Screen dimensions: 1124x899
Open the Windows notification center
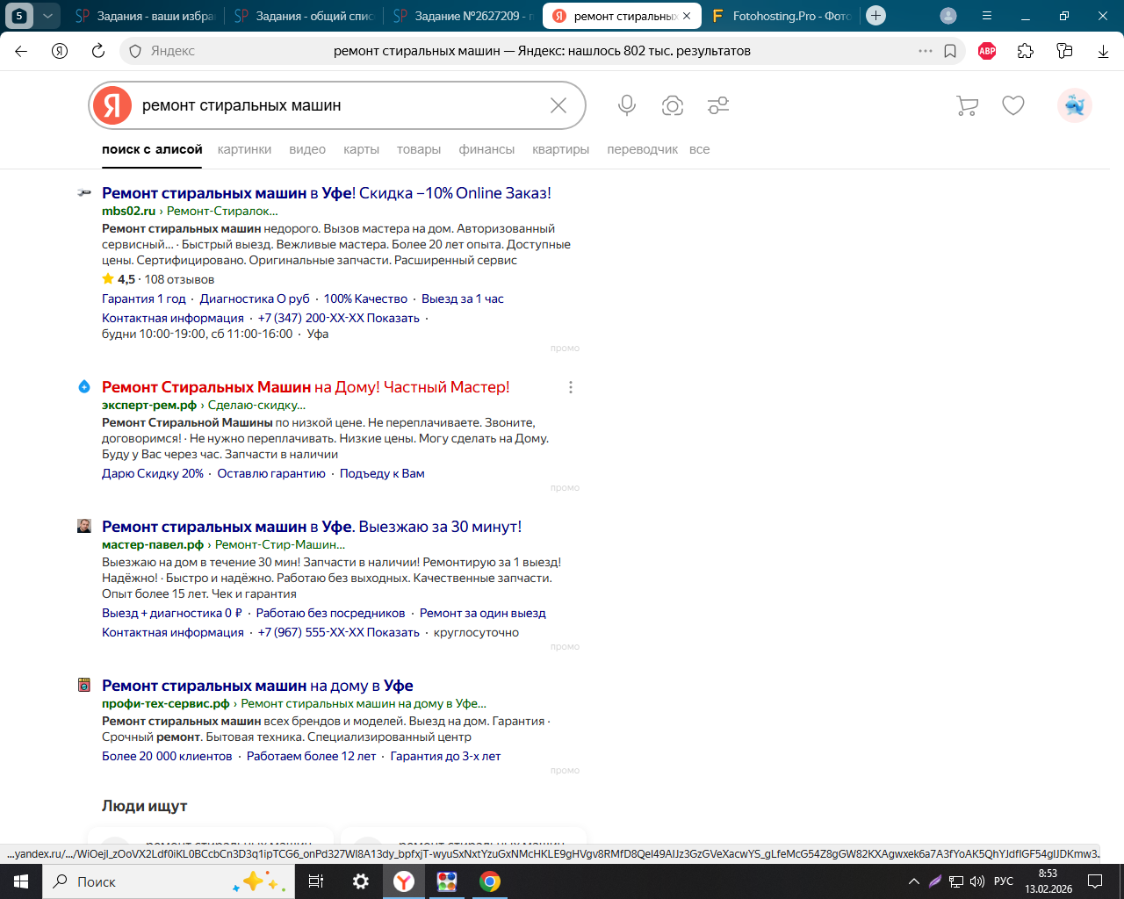(x=1095, y=881)
